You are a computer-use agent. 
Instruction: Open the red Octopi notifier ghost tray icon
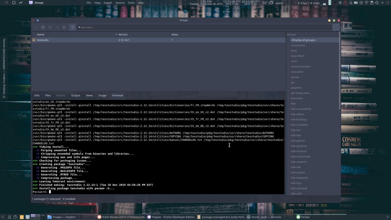pos(345,3)
